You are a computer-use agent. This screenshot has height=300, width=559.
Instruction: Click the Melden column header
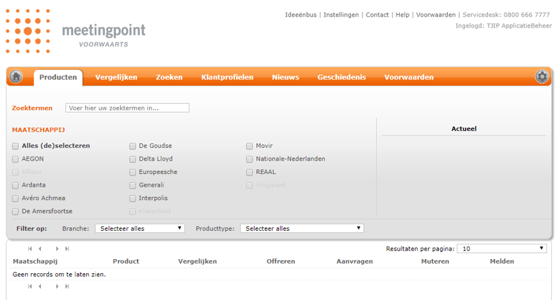(502, 261)
